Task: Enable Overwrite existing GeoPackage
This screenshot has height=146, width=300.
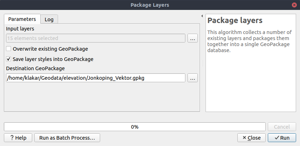Action: (x=9, y=49)
